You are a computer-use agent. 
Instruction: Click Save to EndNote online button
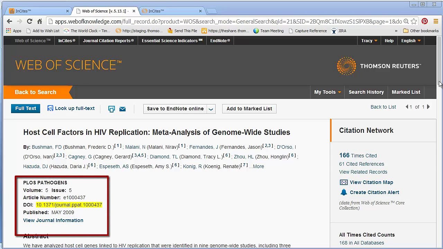click(175, 109)
